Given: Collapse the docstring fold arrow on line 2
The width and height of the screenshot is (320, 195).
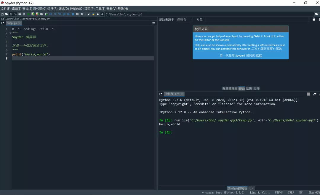Looking at the screenshot, I should (10, 33).
